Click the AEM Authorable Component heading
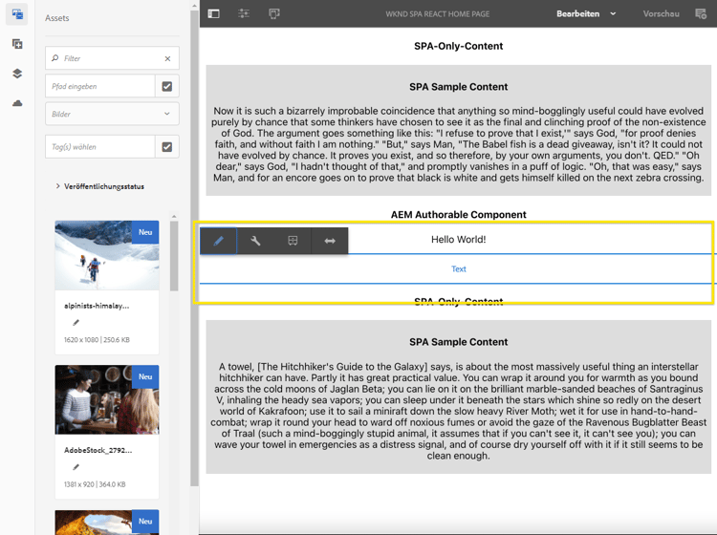Image resolution: width=717 pixels, height=535 pixels. pyautogui.click(x=458, y=215)
